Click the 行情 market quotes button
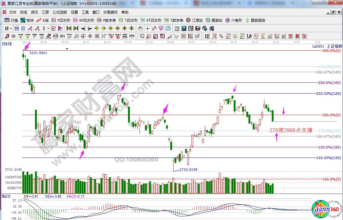This screenshot has height=220, width=343. point(11,20)
